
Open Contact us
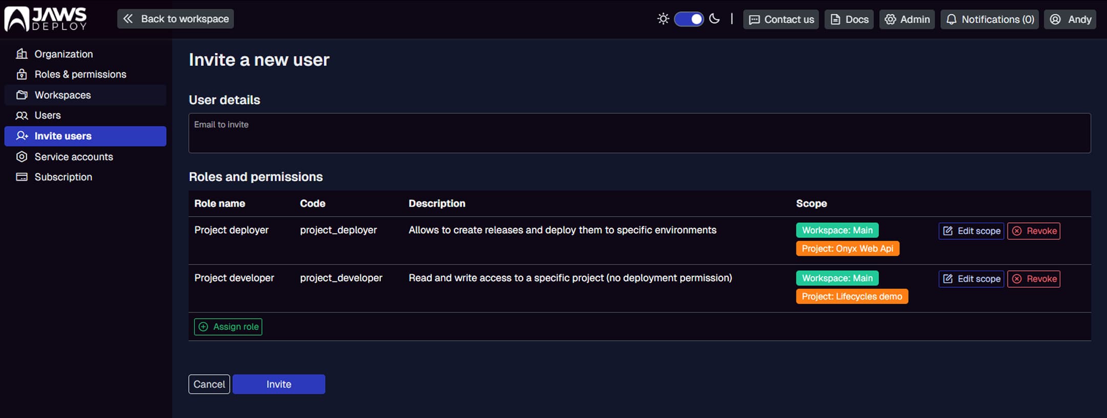coord(781,19)
